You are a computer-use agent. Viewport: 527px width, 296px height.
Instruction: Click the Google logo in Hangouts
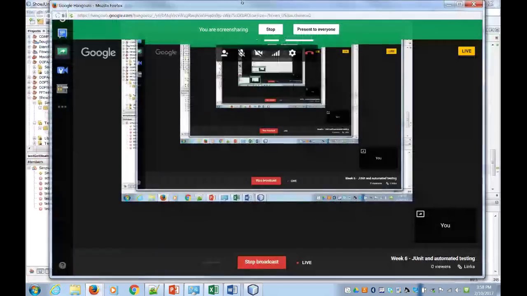98,53
